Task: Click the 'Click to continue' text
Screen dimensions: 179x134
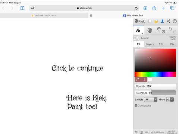Action: 78,68
